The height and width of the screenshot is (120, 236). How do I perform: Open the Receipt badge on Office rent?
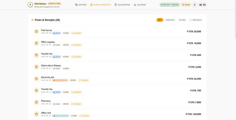pos(84,116)
